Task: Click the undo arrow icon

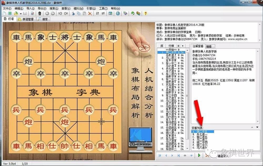Action: [60, 14]
